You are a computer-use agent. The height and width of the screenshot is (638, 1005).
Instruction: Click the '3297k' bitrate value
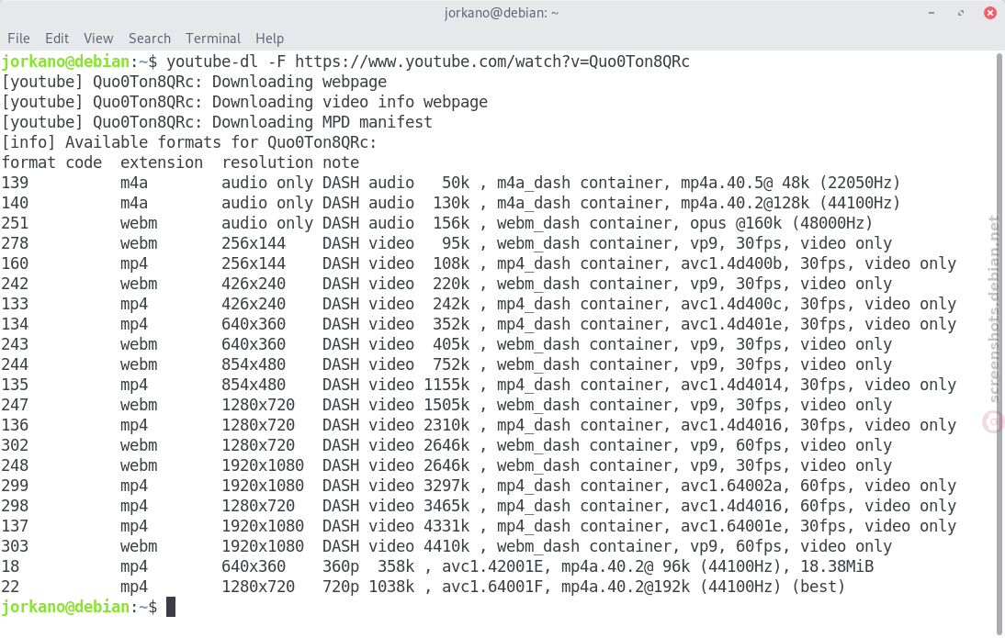446,486
